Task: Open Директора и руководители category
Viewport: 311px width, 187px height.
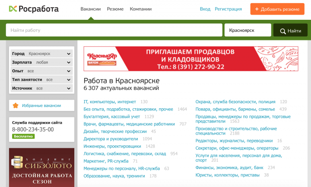Action: click(x=111, y=139)
